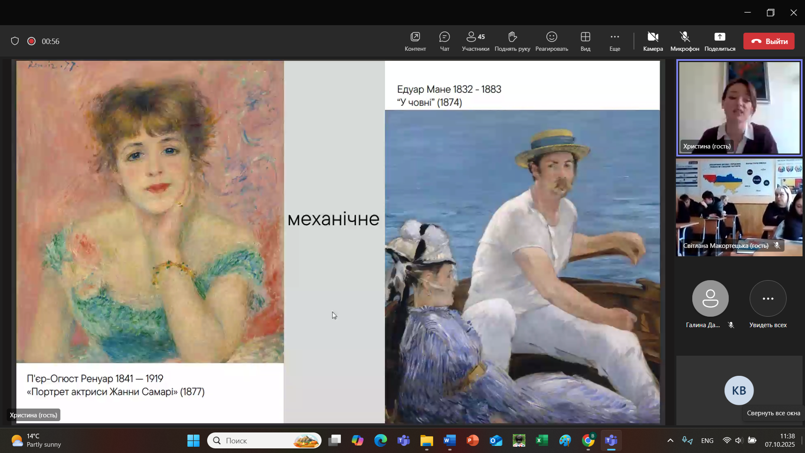Raise your hand (Поднять руку)
This screenshot has width=805, height=453.
coord(512,37)
